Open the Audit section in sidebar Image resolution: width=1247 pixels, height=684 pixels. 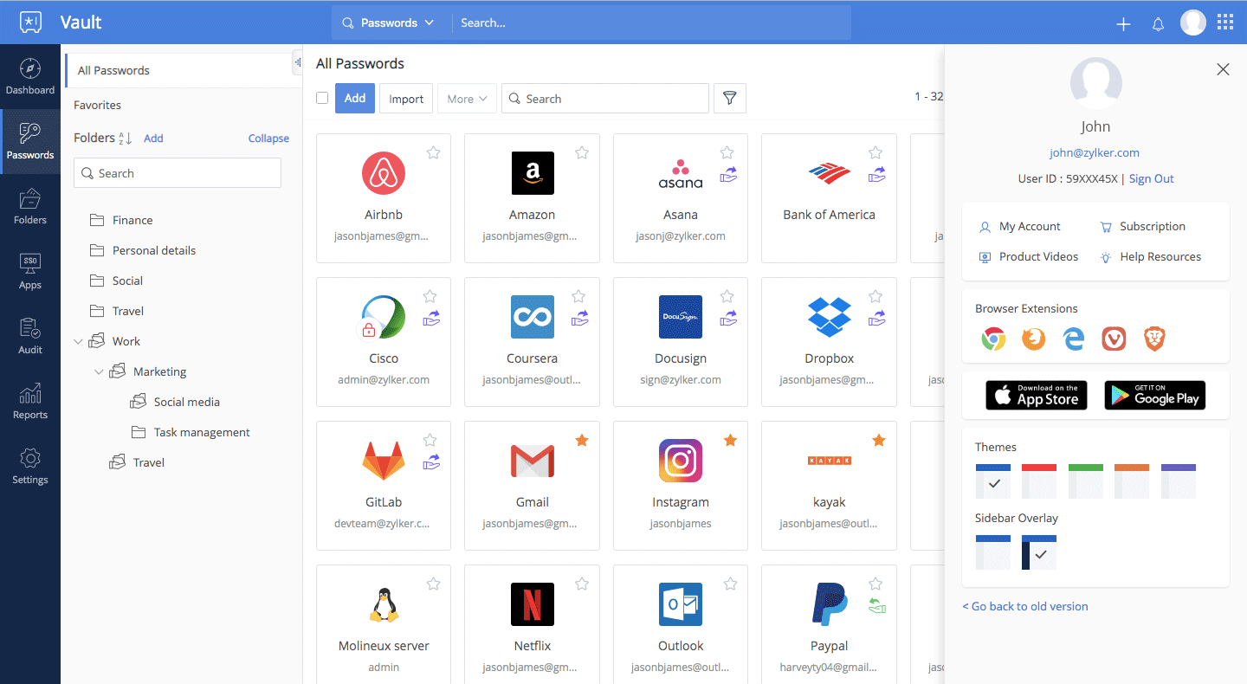[30, 336]
